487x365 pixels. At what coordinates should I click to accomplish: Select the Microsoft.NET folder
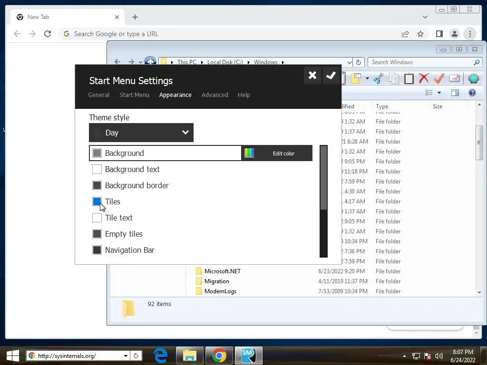coord(223,271)
